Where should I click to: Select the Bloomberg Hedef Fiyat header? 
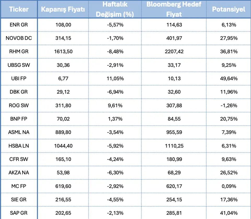174,9
